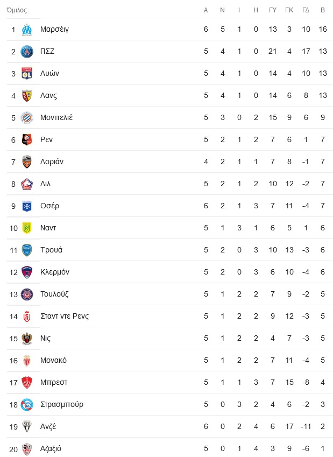The image size is (333, 457).
Task: Click the Montpellier team logo
Action: [x=27, y=118]
